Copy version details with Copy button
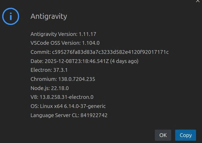This screenshot has height=143, width=202. [x=185, y=135]
